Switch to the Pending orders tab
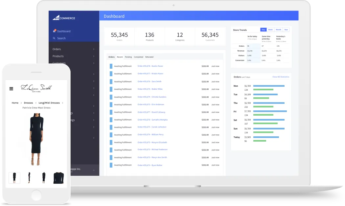The image size is (345, 206). click(128, 57)
